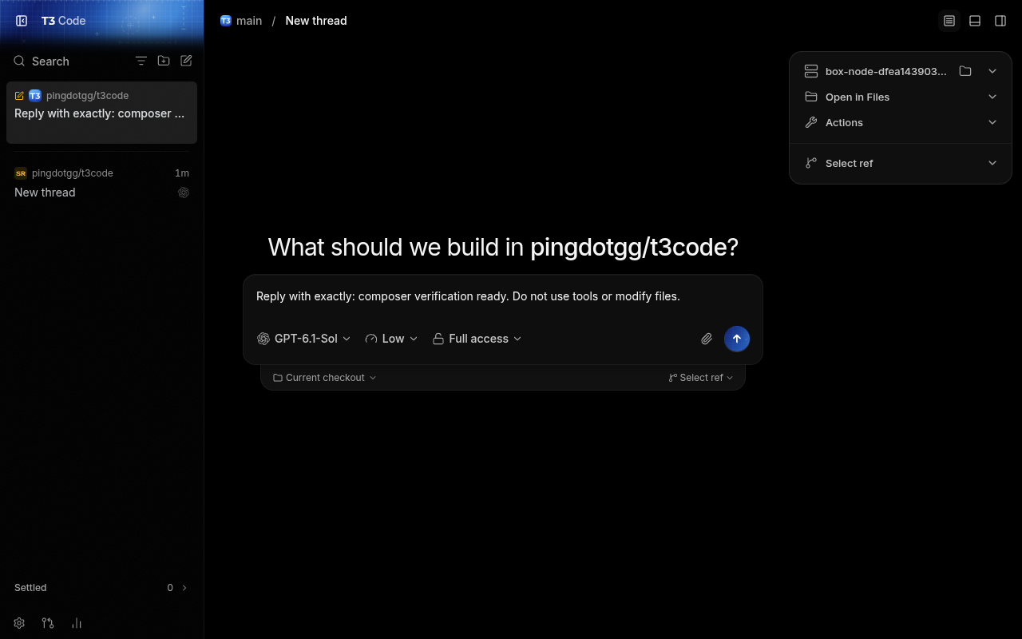Click the SR badge beside the second pingdotgg/t3code
The image size is (1022, 639).
[21, 173]
